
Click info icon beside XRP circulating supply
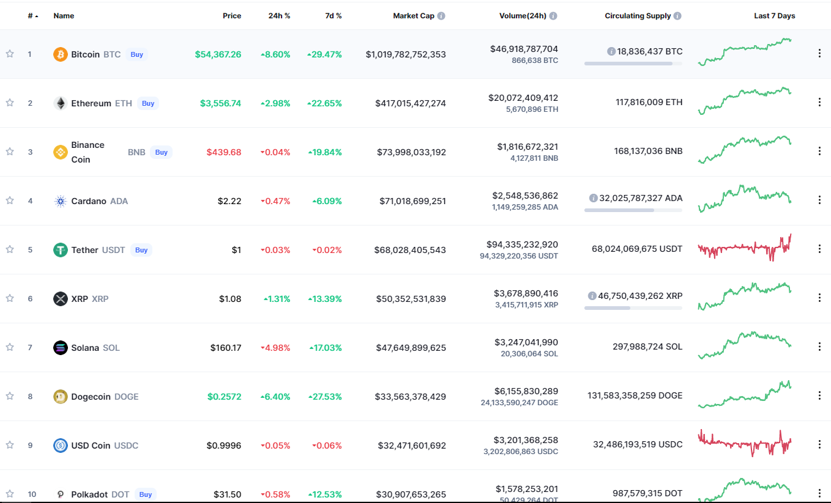click(592, 296)
